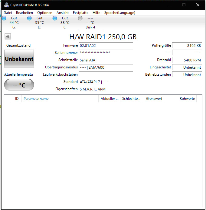Click the Firmware field 02.01A02
This screenshot has height=210, width=206.
(106, 45)
